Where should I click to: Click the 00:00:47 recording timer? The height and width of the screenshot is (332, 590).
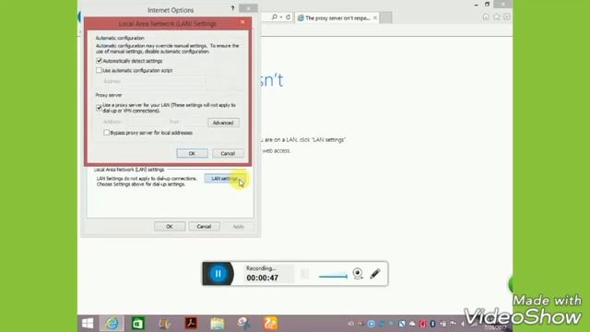pyautogui.click(x=262, y=279)
